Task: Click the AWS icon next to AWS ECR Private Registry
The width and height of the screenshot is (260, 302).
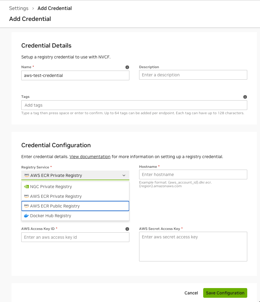Action: 27,196
